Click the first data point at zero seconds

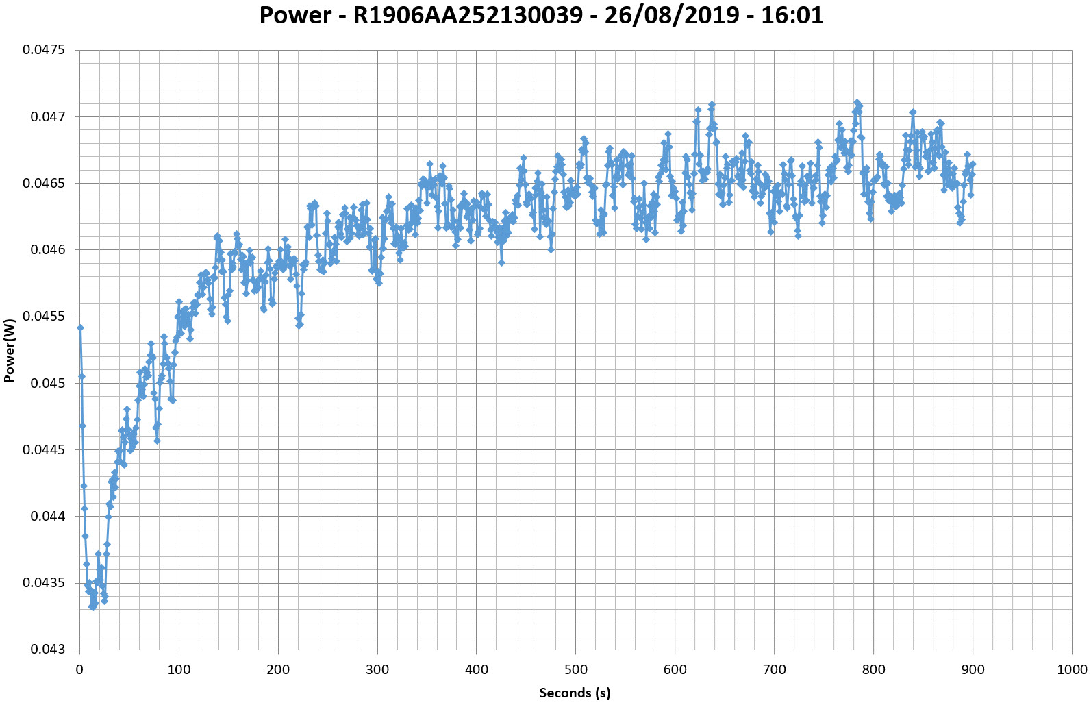coord(80,327)
